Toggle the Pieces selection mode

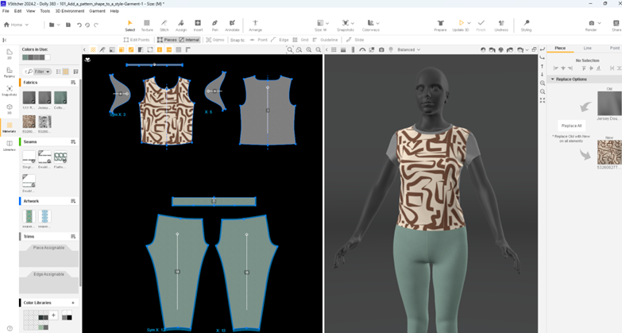tap(167, 40)
